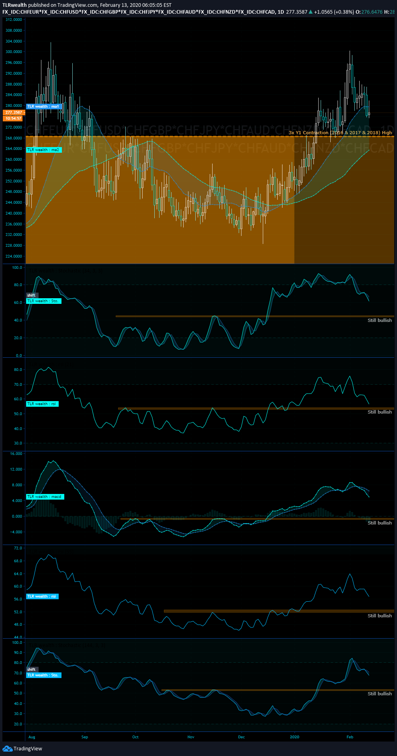Click the +1.0565 (+0.38%) change value in the header
Image resolution: width=397 pixels, height=756 pixels.
point(334,12)
